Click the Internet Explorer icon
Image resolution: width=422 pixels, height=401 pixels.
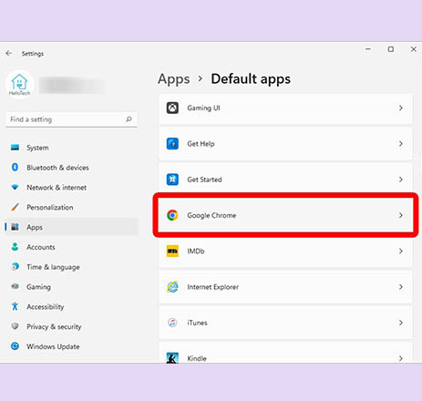tap(172, 287)
